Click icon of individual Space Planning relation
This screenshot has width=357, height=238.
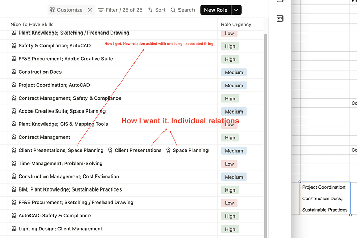(168, 150)
